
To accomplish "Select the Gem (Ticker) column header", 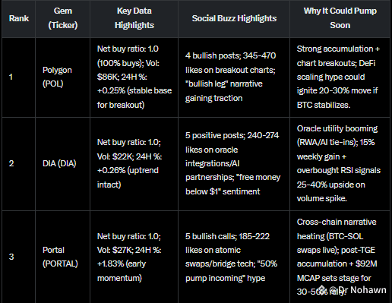I will coord(63,18).
